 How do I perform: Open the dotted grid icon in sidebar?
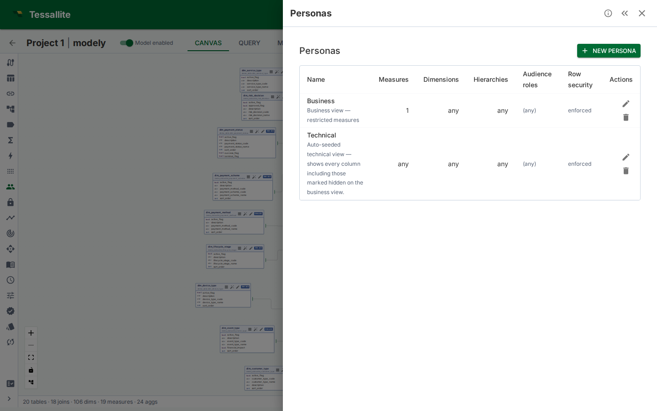coord(10,171)
